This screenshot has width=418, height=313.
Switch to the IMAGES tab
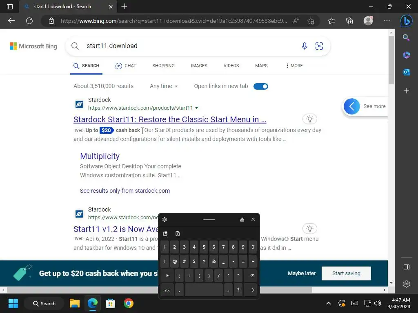pyautogui.click(x=199, y=66)
